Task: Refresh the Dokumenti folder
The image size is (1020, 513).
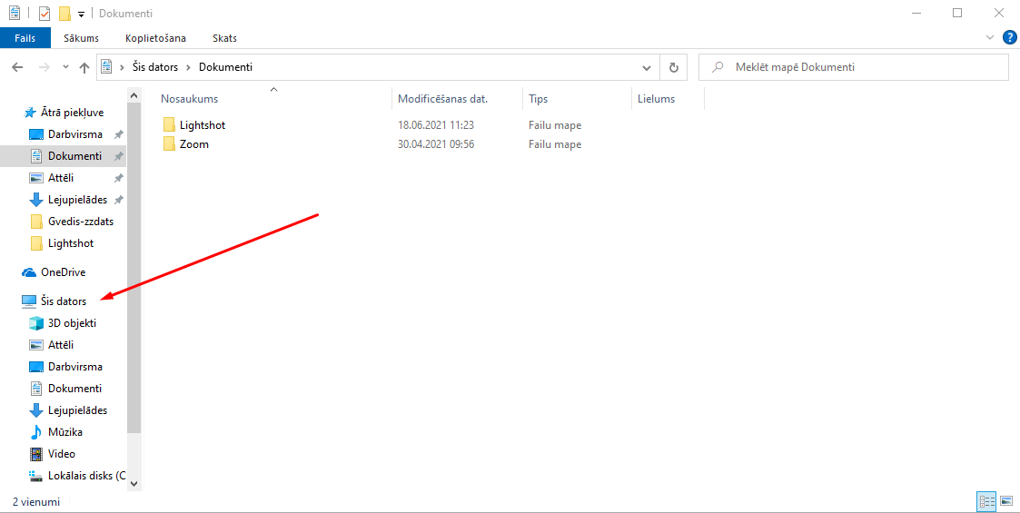Action: pos(674,67)
